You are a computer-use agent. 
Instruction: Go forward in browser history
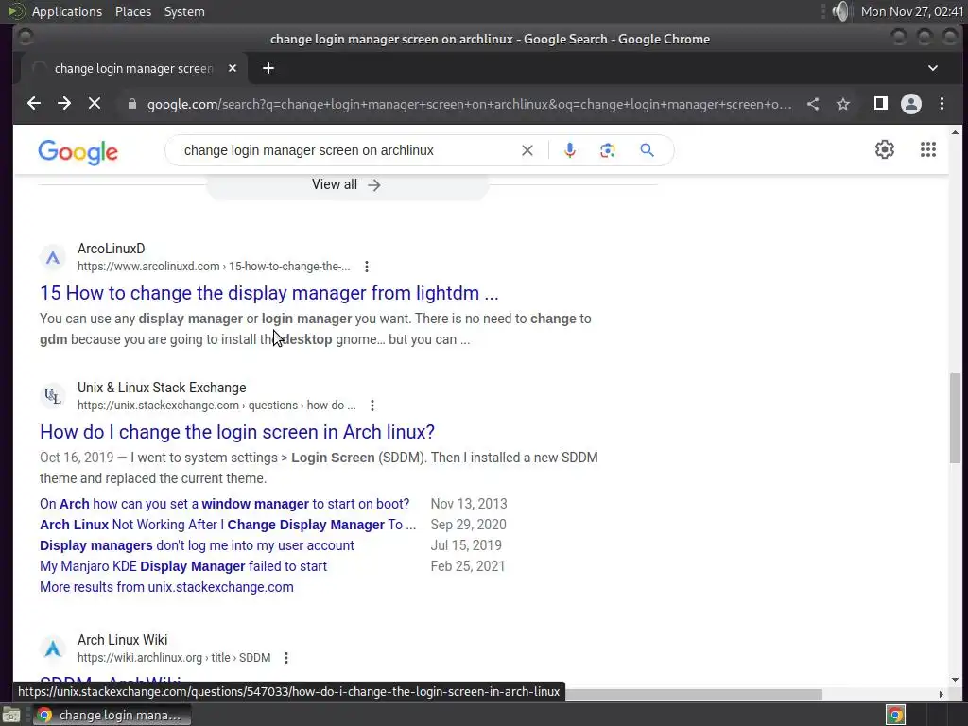click(x=64, y=103)
